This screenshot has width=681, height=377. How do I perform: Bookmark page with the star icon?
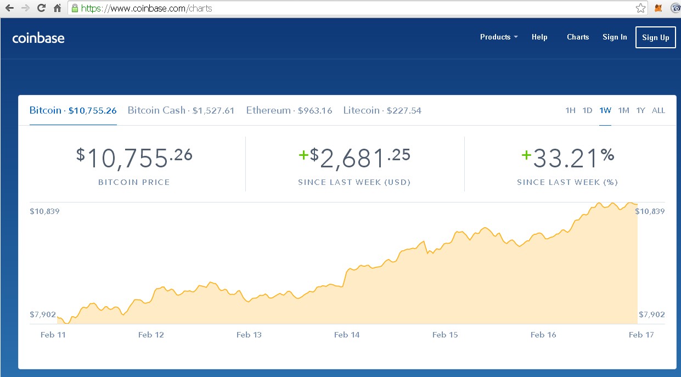point(640,8)
